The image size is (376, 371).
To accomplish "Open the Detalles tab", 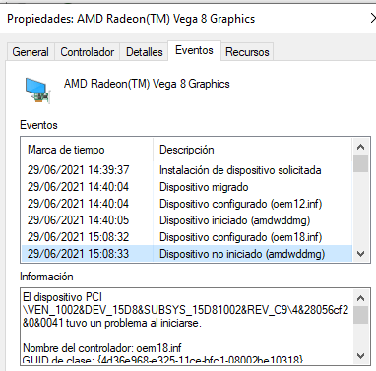I will click(145, 52).
